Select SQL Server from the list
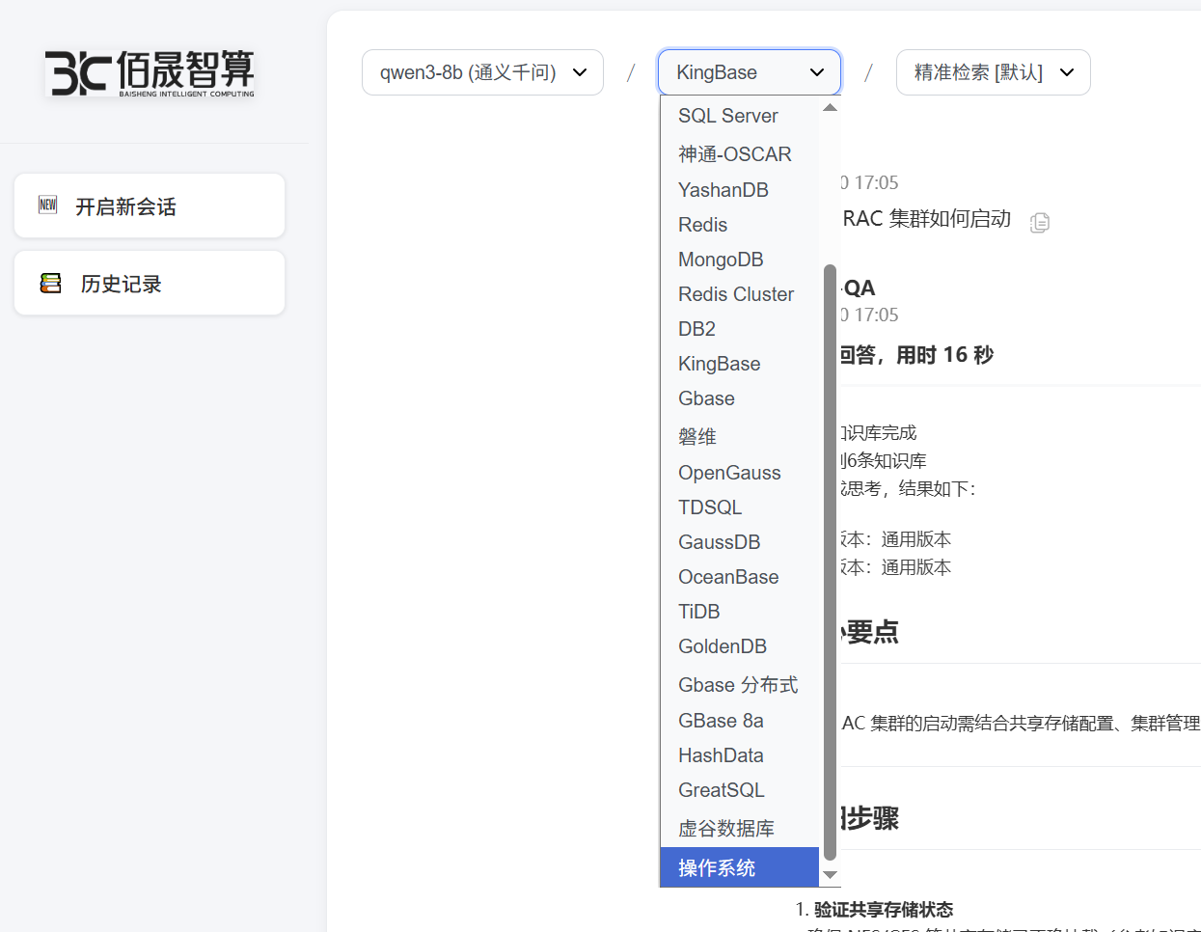1201x932 pixels. pos(740,116)
